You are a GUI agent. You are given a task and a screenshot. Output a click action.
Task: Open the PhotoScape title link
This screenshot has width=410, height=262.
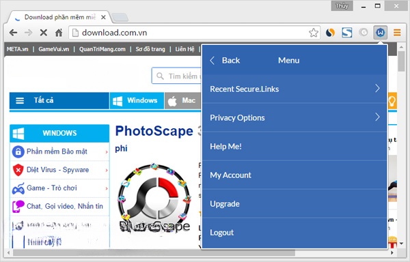154,131
